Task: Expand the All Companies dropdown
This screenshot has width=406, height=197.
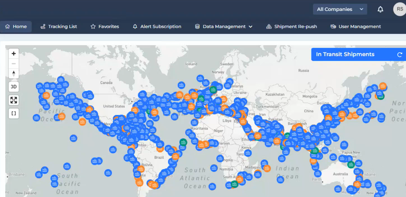Action: 340,9
